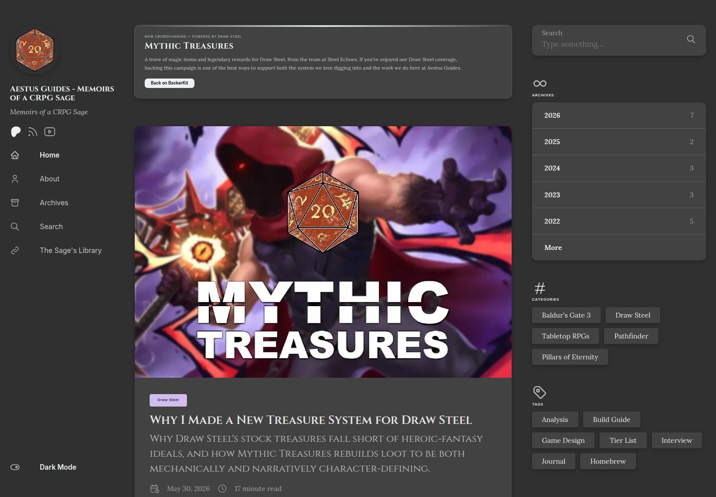Click the post date May 30, 2026
Image resolution: width=716 pixels, height=497 pixels.
[188, 489]
